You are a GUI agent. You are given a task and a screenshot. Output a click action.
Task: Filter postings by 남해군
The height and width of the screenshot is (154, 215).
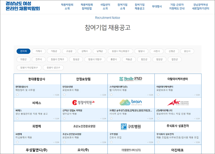coord(100,51)
